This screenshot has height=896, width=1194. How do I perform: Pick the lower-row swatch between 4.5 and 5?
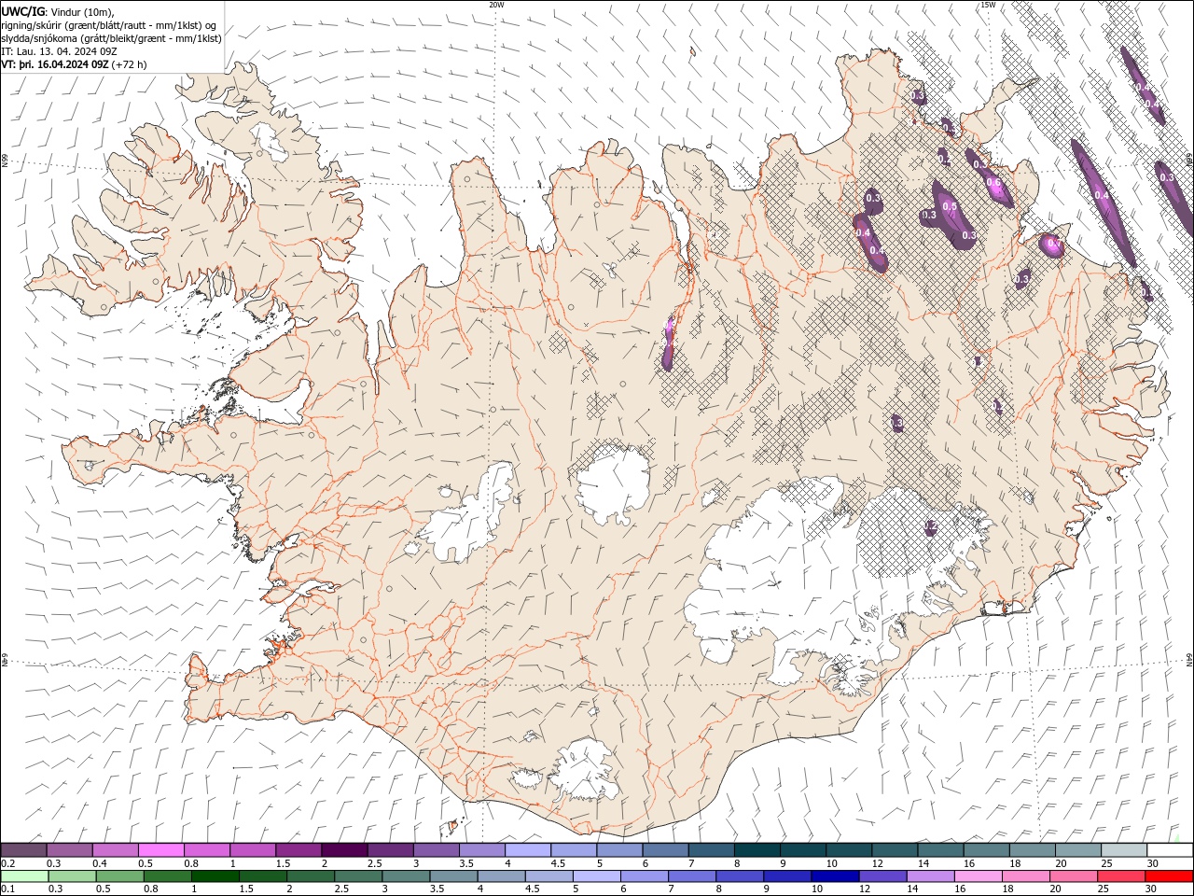click(x=548, y=876)
